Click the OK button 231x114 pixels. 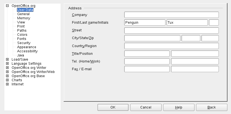pyautogui.click(x=113, y=107)
